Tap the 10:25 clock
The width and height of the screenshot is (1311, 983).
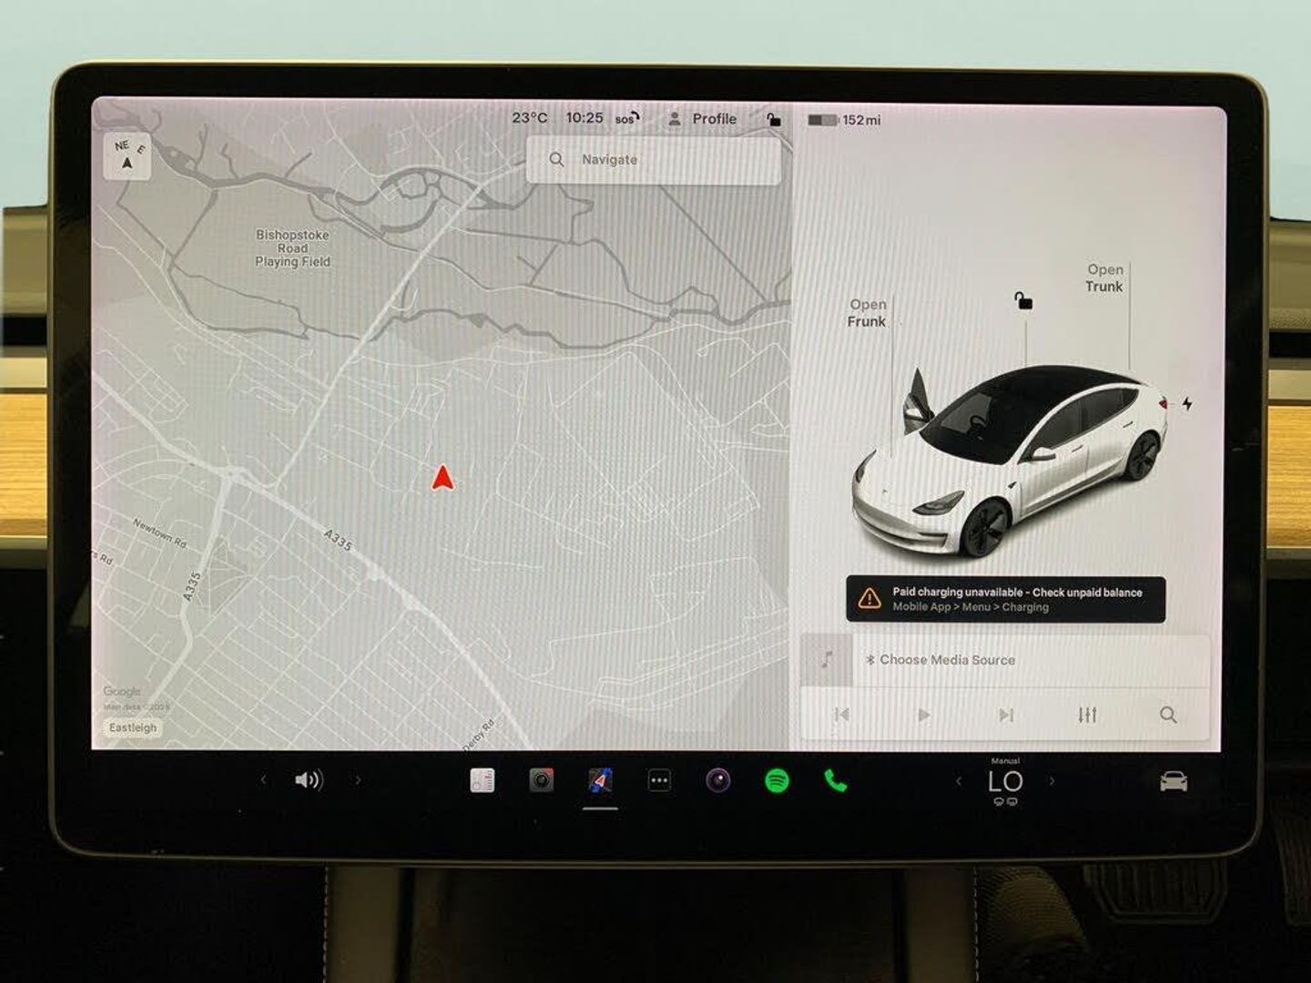tap(584, 117)
